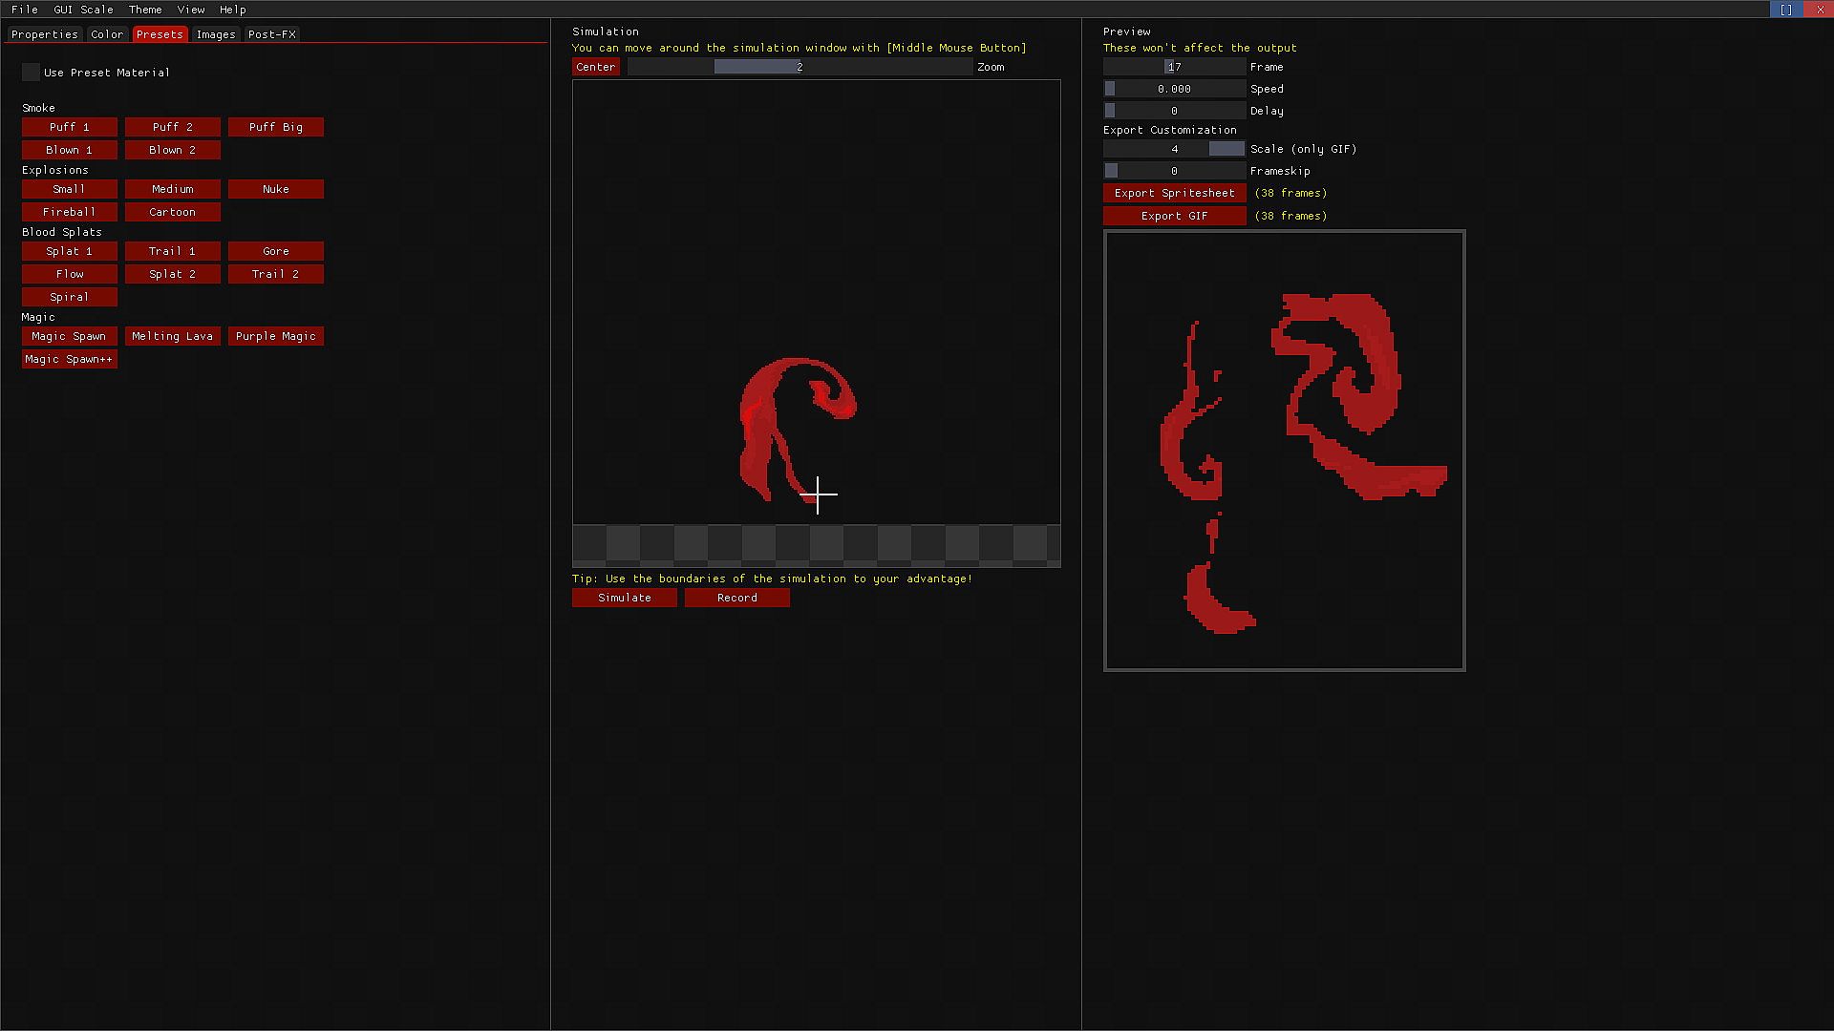Open the Images tab
Image resolution: width=1834 pixels, height=1031 pixels.
(x=216, y=34)
